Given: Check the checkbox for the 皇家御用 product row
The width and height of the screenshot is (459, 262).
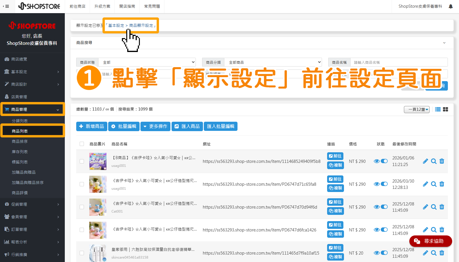Looking at the screenshot, I should (82, 253).
